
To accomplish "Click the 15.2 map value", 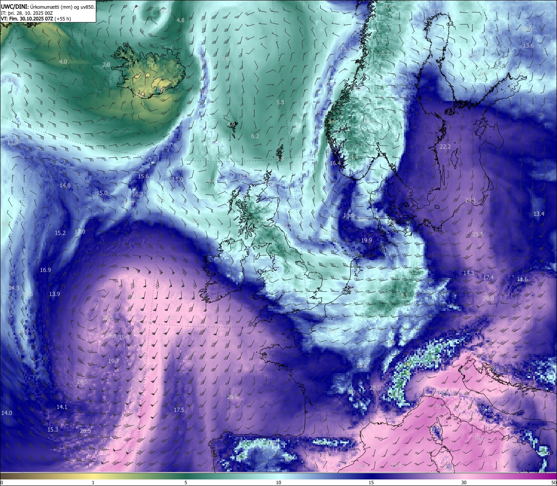I will pos(60,233).
